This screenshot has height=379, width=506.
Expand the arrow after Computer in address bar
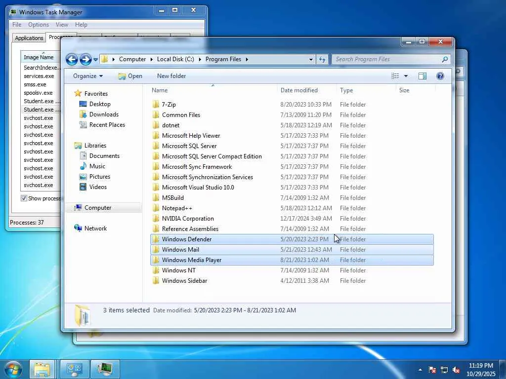151,59
